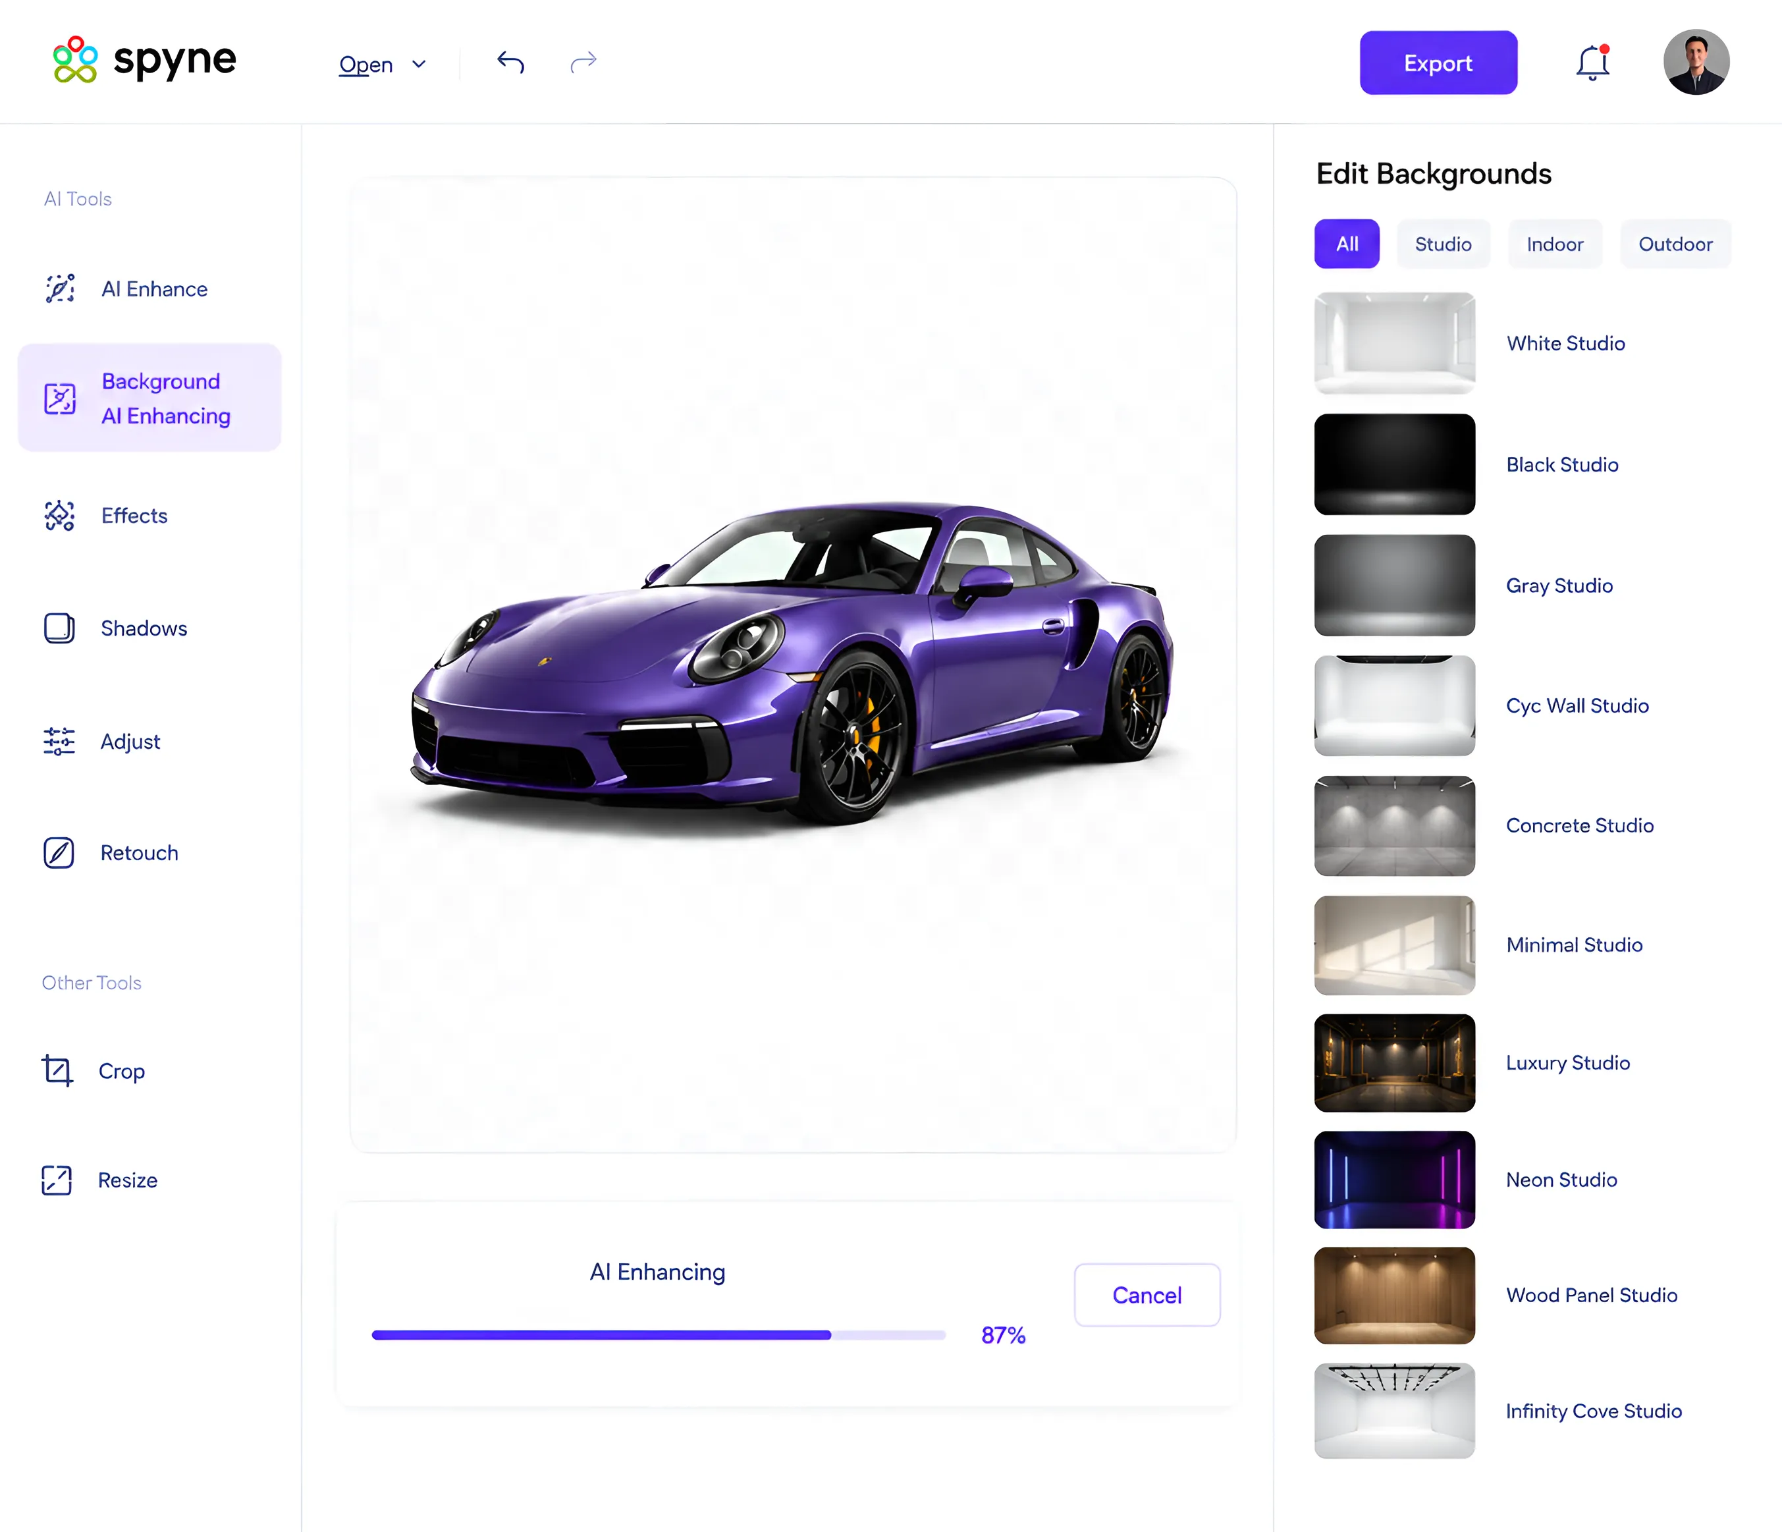Expand the Open dropdown chevron

pos(419,65)
